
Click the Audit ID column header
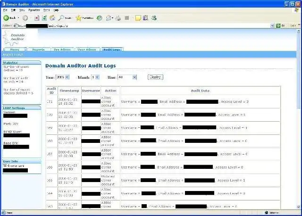click(51, 91)
